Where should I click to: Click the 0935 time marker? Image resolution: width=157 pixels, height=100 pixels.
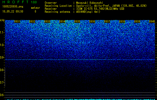coord(77,21)
